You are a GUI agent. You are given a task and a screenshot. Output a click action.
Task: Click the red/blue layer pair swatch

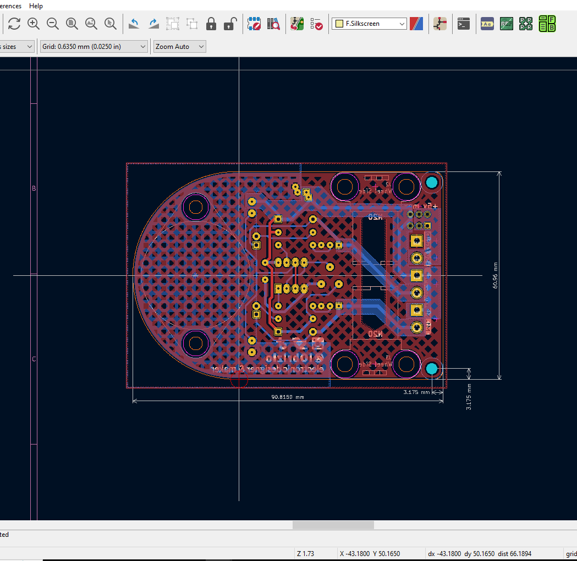tap(417, 24)
